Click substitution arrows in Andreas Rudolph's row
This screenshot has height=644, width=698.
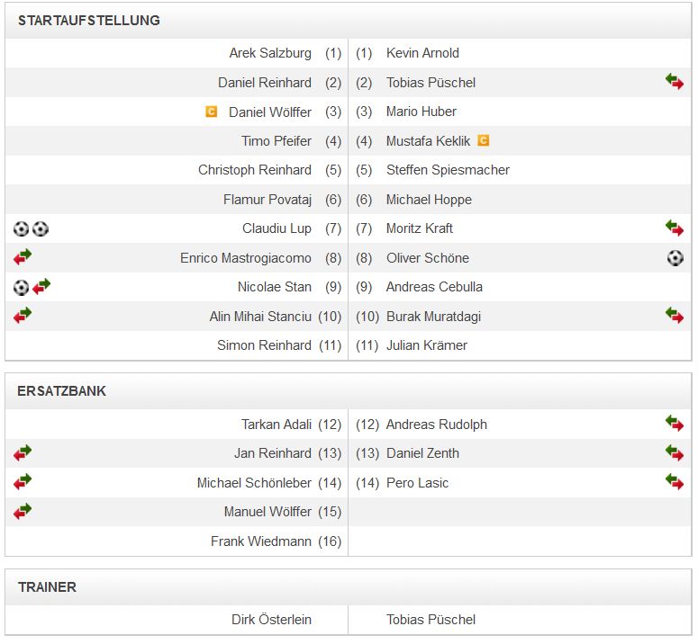[x=675, y=424]
